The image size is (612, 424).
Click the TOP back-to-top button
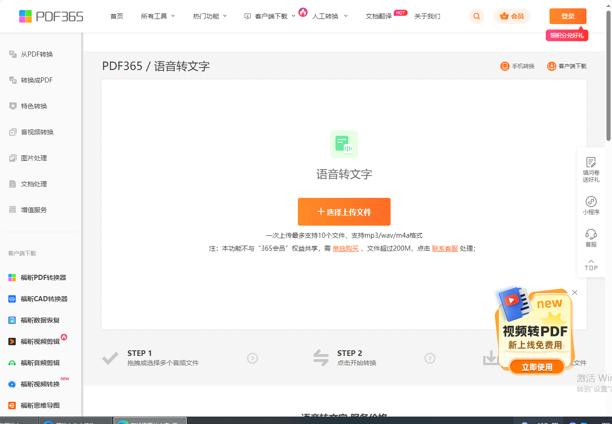point(591,265)
